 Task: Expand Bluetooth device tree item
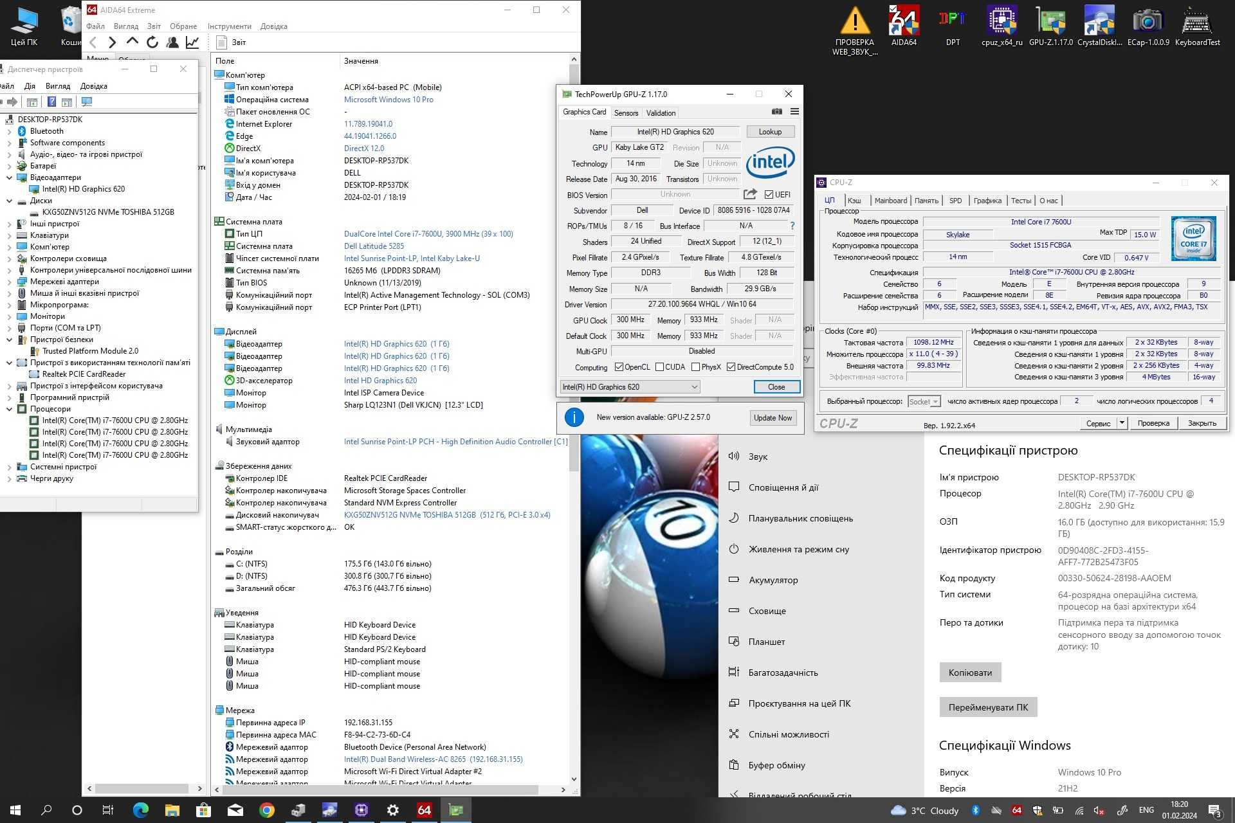point(7,129)
